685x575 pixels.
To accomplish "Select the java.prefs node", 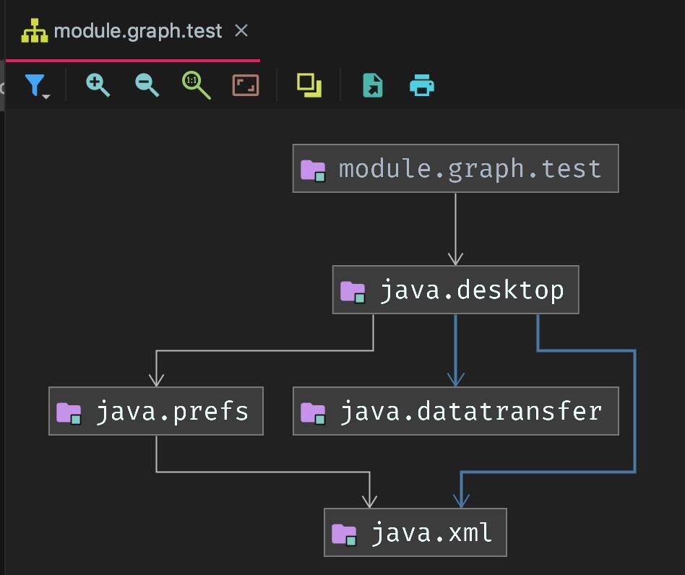I will (155, 411).
